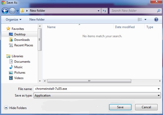Screen dimensions: 163x115
Task: Click the search magnifier icon
Action: [159, 11]
